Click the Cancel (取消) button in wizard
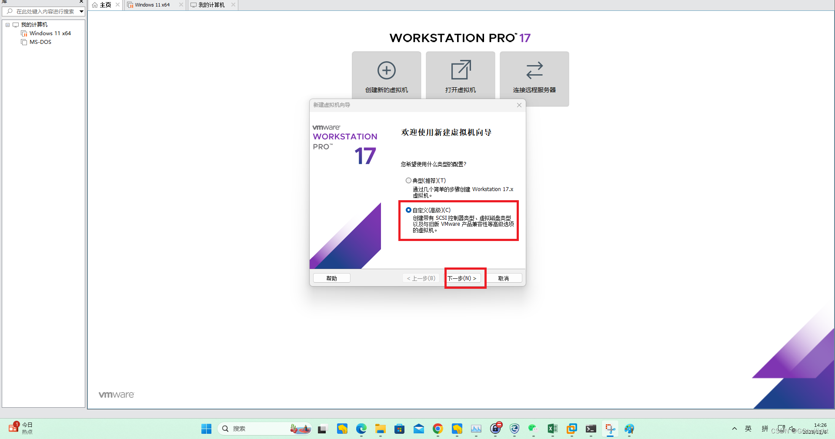Viewport: 835px width, 439px height. tap(504, 278)
